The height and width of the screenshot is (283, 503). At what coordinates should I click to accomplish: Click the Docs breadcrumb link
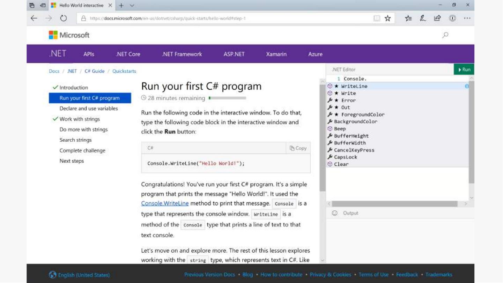[54, 71]
